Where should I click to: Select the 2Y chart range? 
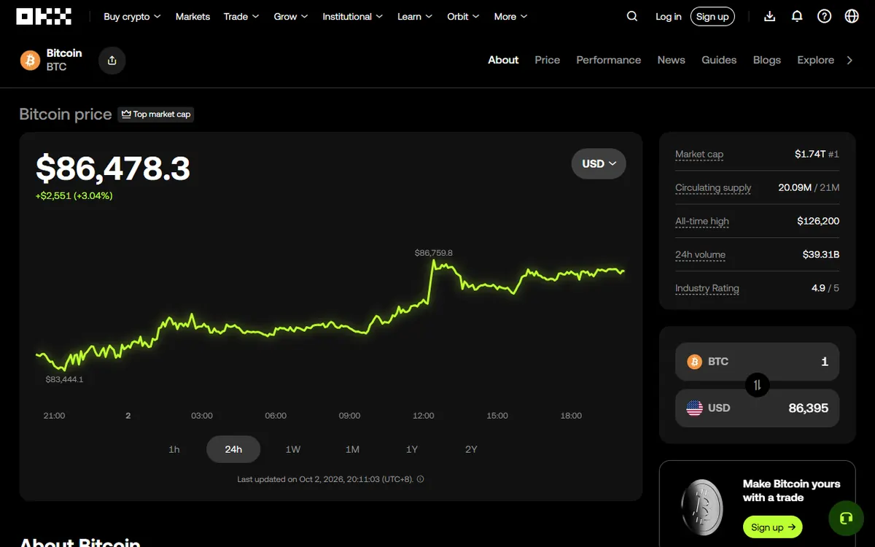click(471, 449)
